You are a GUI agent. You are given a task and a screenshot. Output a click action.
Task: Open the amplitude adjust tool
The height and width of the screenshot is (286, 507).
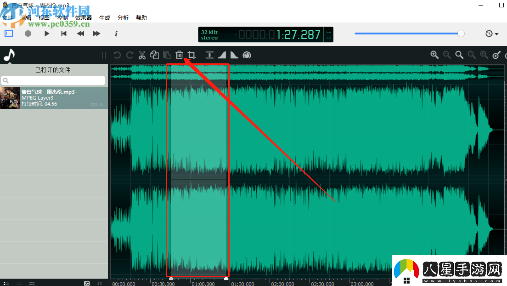click(x=209, y=55)
